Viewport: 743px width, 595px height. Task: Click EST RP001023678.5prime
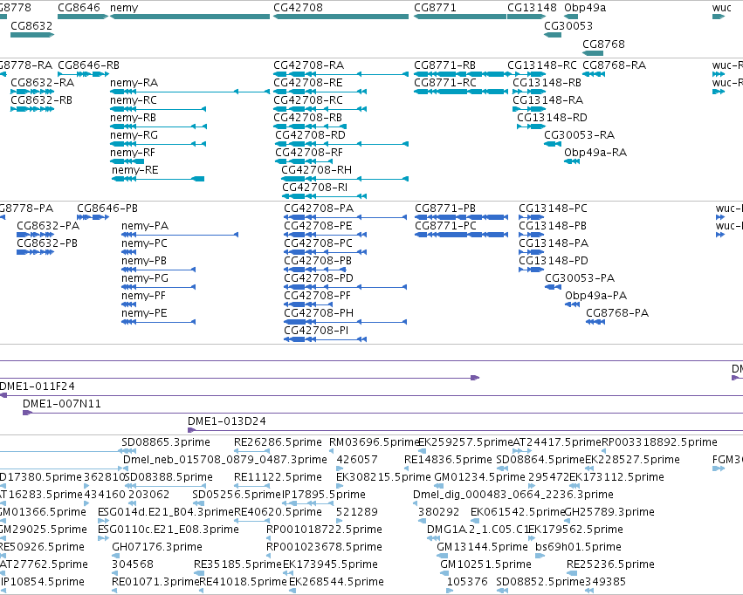click(324, 547)
